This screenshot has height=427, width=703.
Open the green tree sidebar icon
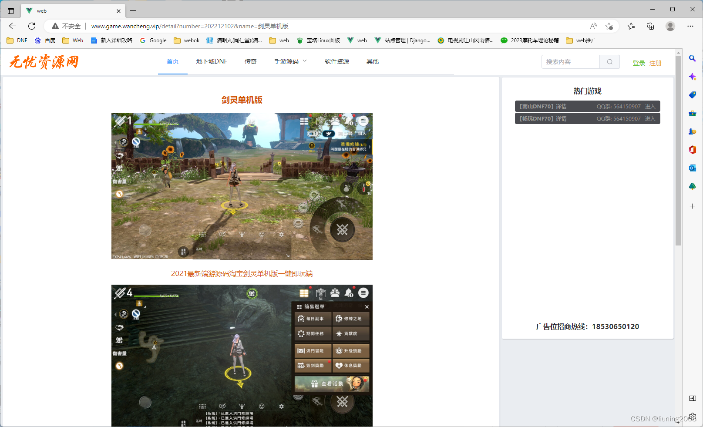coord(692,186)
